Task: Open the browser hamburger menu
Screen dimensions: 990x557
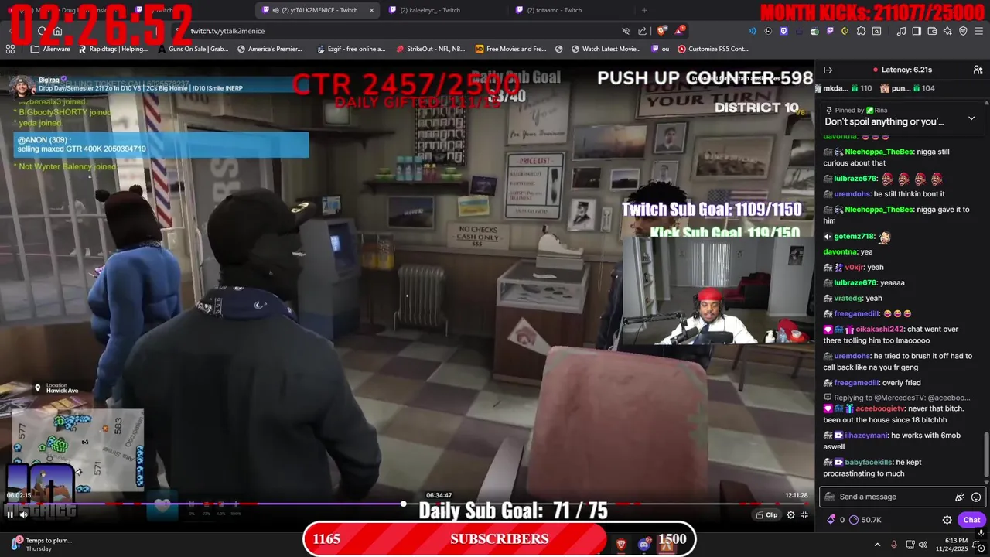Action: click(x=978, y=31)
